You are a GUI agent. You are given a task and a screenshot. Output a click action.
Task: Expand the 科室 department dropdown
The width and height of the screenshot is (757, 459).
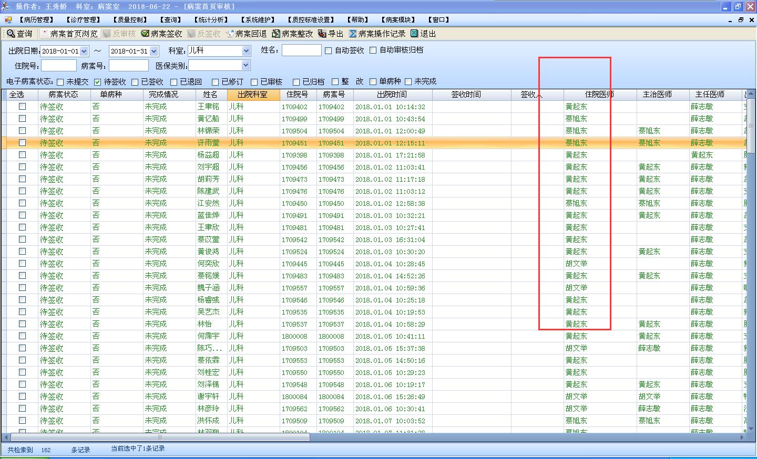click(247, 51)
